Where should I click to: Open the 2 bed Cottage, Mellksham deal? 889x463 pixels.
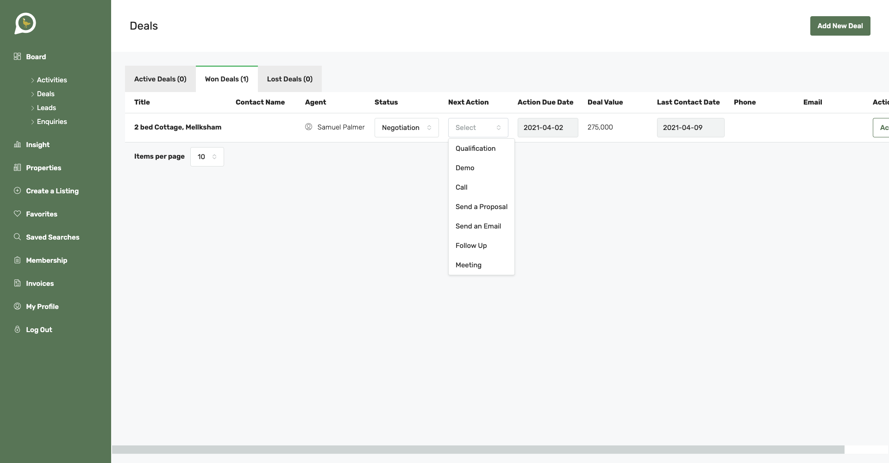(178, 127)
